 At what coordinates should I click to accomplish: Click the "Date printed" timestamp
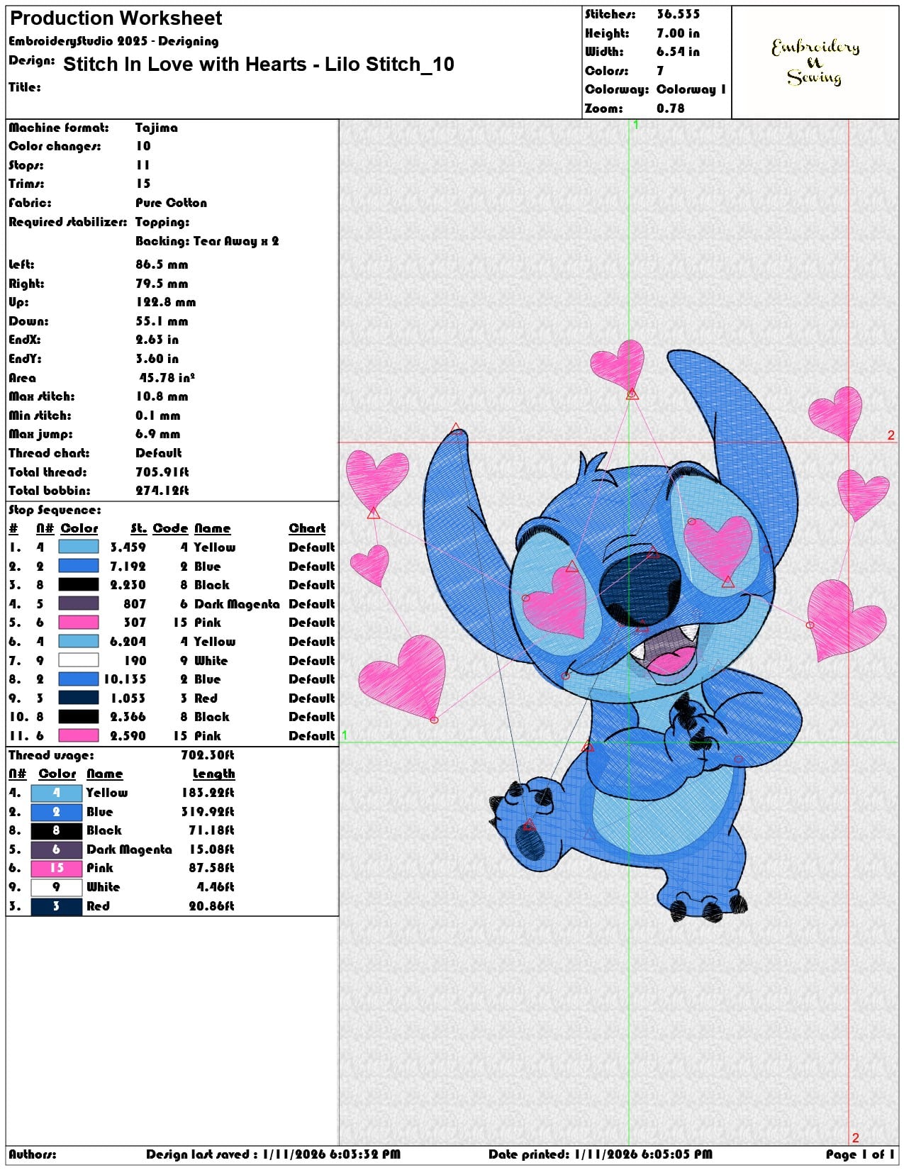coord(601,1154)
